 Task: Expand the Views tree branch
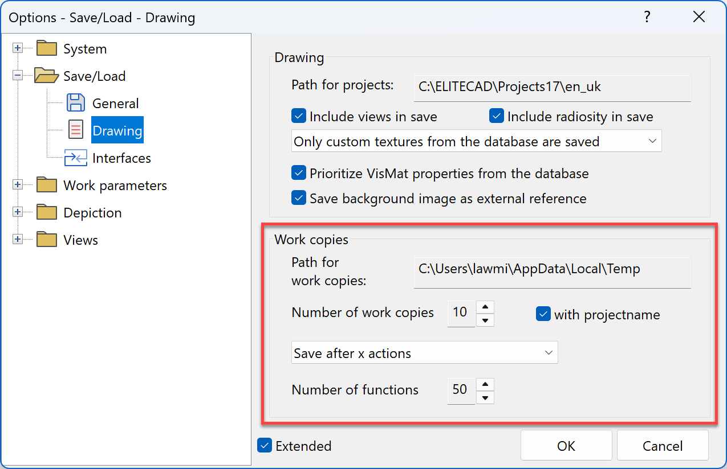[18, 240]
